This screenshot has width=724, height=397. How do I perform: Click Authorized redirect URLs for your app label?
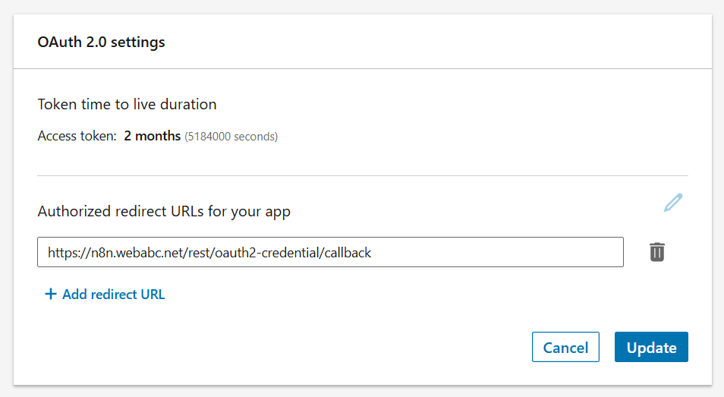(x=164, y=211)
